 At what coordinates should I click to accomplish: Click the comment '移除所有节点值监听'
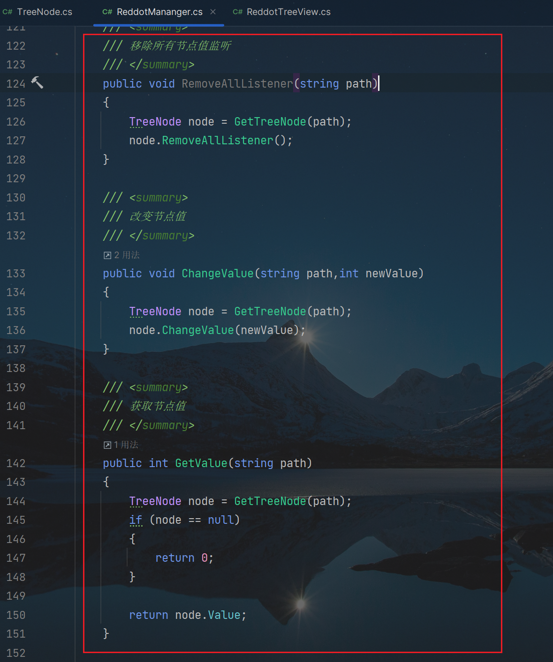[181, 45]
